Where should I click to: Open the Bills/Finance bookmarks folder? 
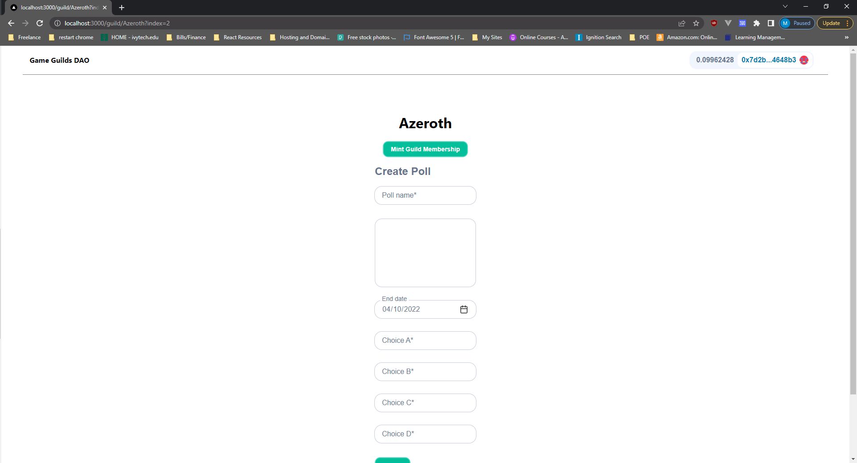186,37
